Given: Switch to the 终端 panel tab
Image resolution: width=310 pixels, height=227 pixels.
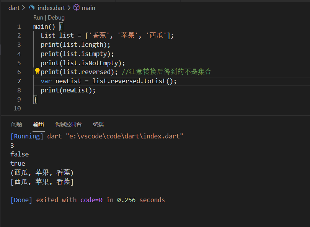Looking at the screenshot, I should [98, 124].
